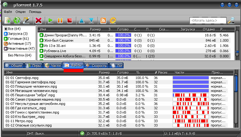Open the RSS downloader icon
Image resolution: width=241 pixels, height=137 pixels.
pyautogui.click(x=103, y=20)
